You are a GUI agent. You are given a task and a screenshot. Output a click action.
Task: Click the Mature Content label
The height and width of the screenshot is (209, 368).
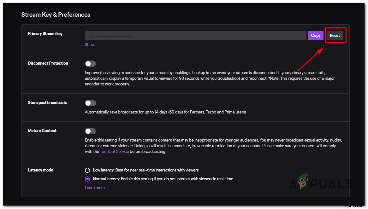click(42, 131)
